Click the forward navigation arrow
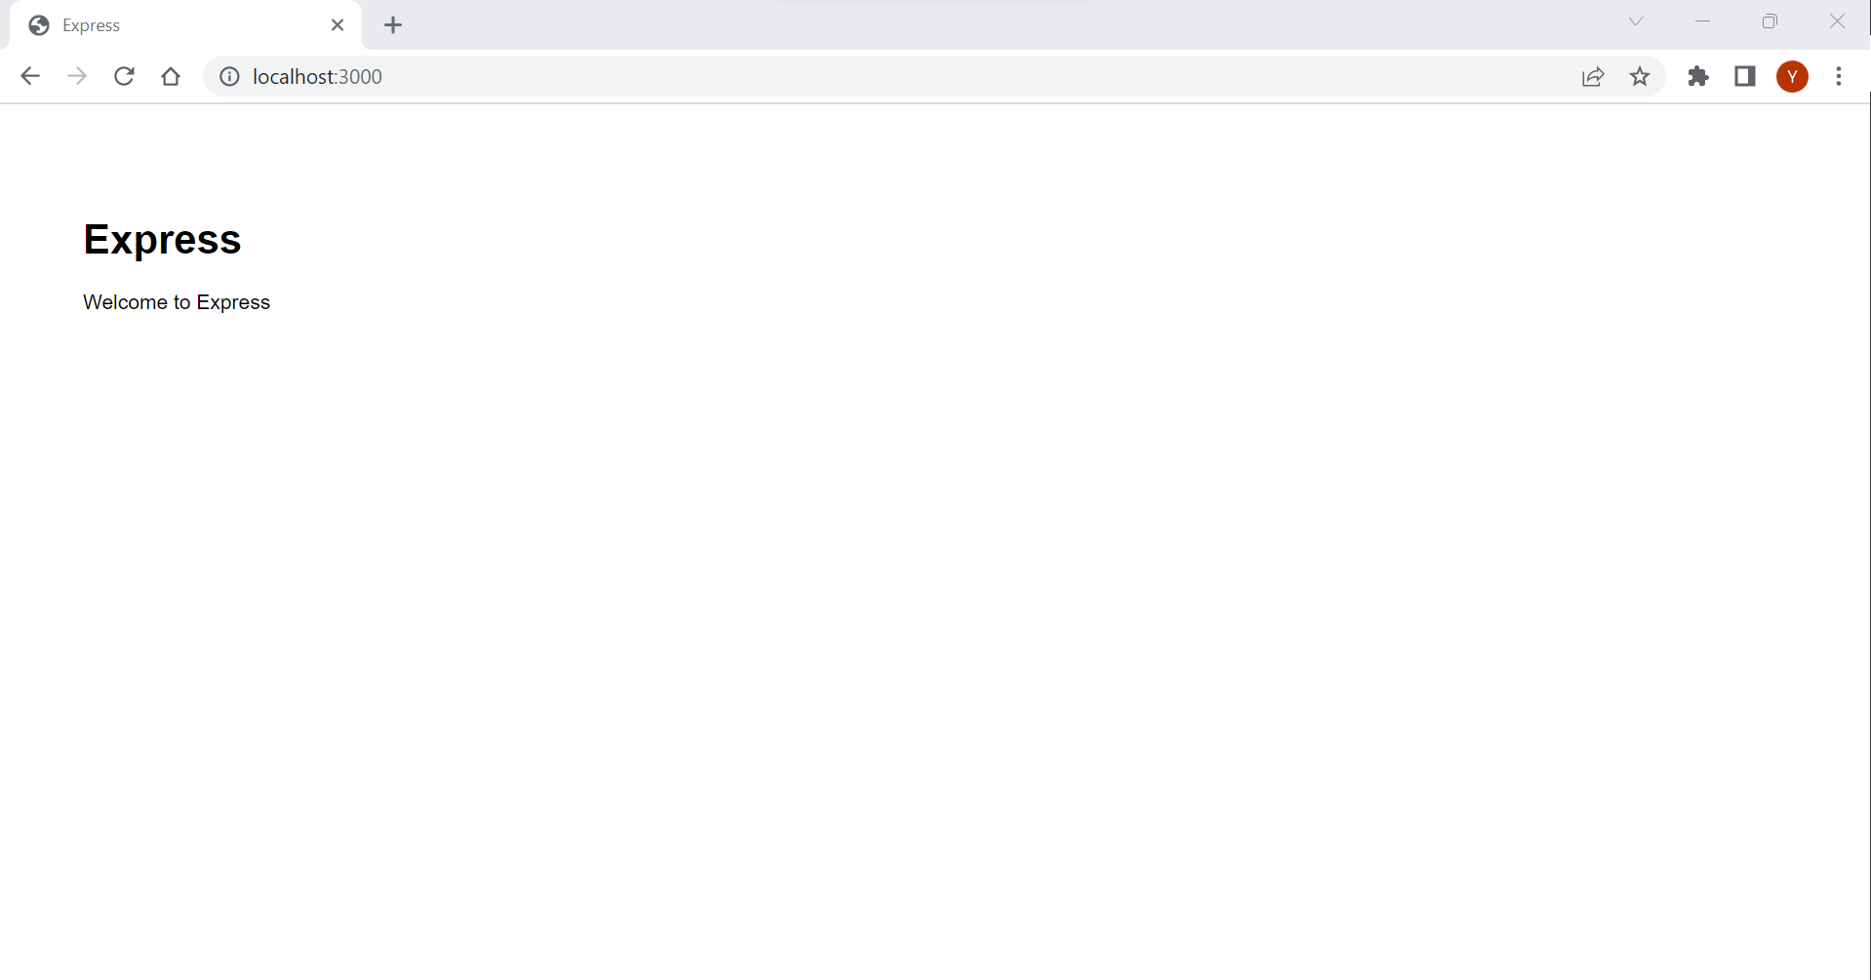Image resolution: width=1871 pixels, height=980 pixels. (77, 76)
